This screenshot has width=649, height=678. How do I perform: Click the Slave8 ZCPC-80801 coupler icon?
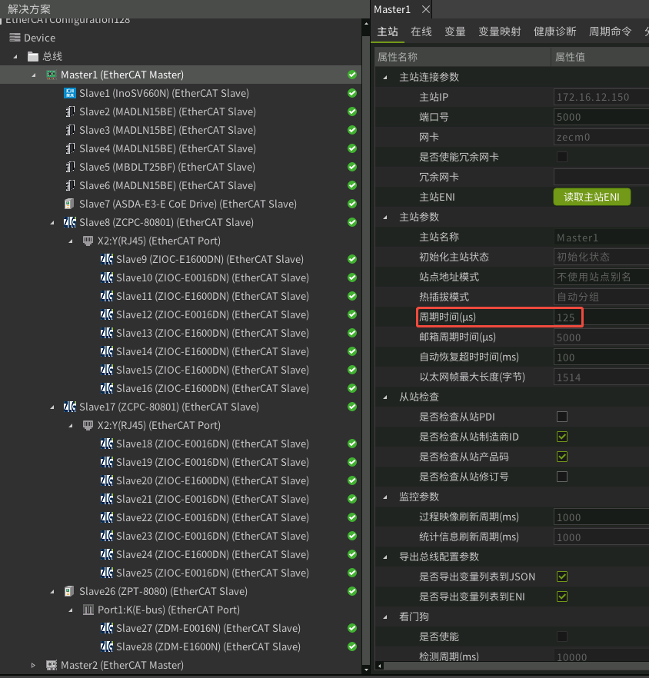click(x=70, y=222)
